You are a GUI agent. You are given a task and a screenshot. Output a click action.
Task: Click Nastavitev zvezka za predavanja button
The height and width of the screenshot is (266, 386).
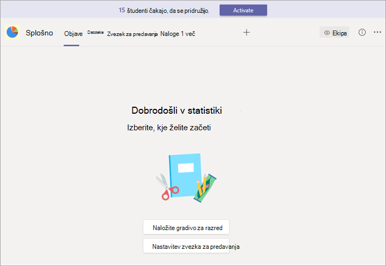(186, 246)
